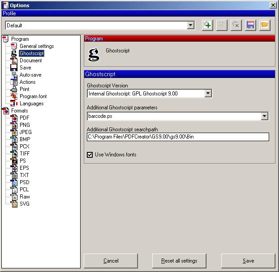Open the Additional Ghostscript parameters dropdown arrow
279x272 pixels.
pos(265,116)
